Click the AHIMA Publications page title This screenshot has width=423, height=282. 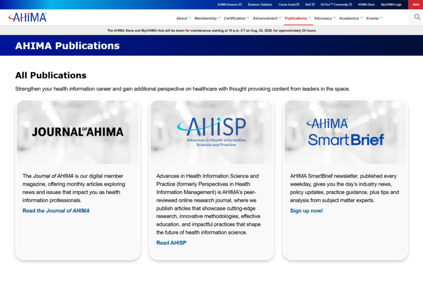tap(67, 45)
